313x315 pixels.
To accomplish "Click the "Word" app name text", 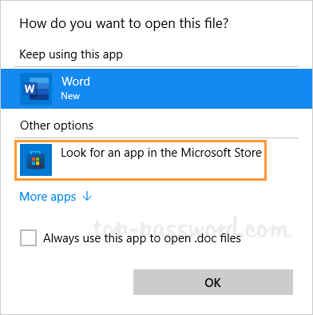I will point(76,82).
